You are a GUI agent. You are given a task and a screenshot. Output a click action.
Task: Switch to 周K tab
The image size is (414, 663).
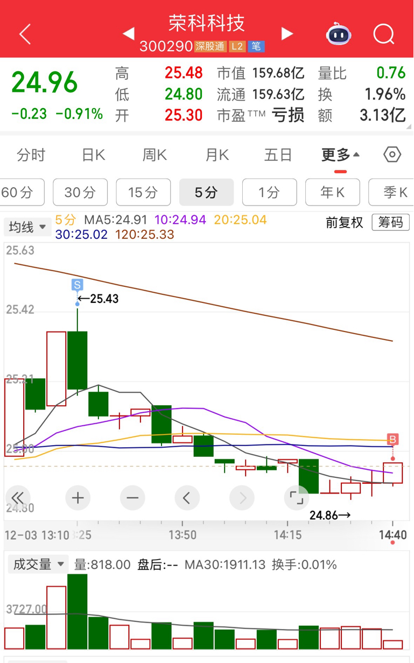click(155, 156)
